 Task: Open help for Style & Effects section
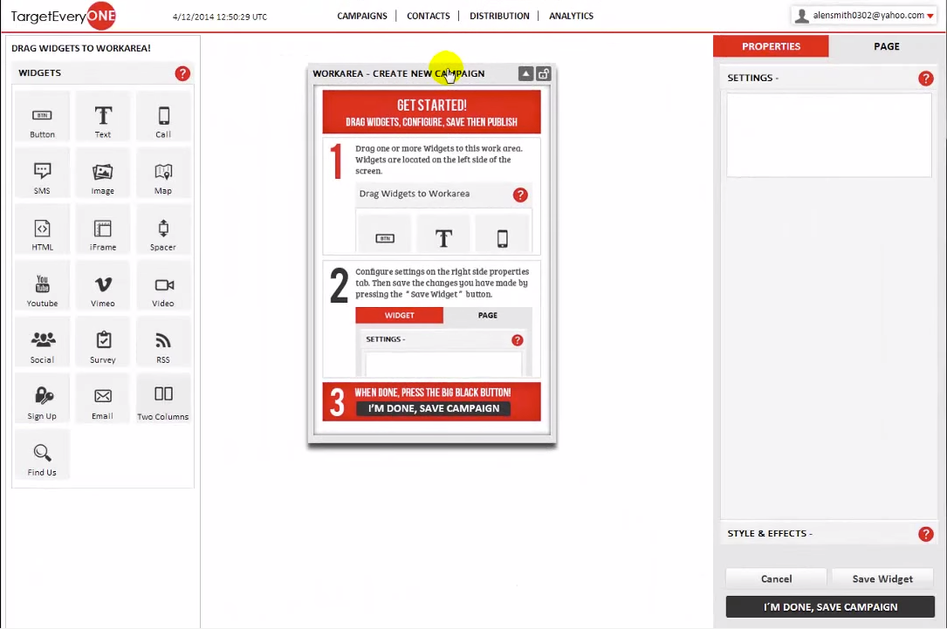[925, 534]
